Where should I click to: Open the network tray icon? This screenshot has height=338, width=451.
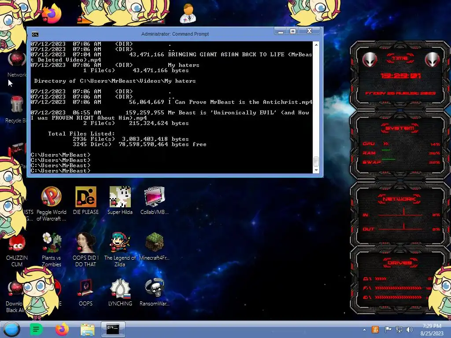pyautogui.click(x=399, y=329)
